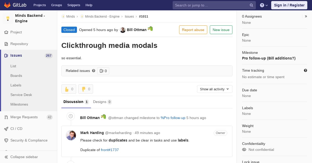Open the Projects menu
Viewport: 312px width, 163px height.
point(40,5)
